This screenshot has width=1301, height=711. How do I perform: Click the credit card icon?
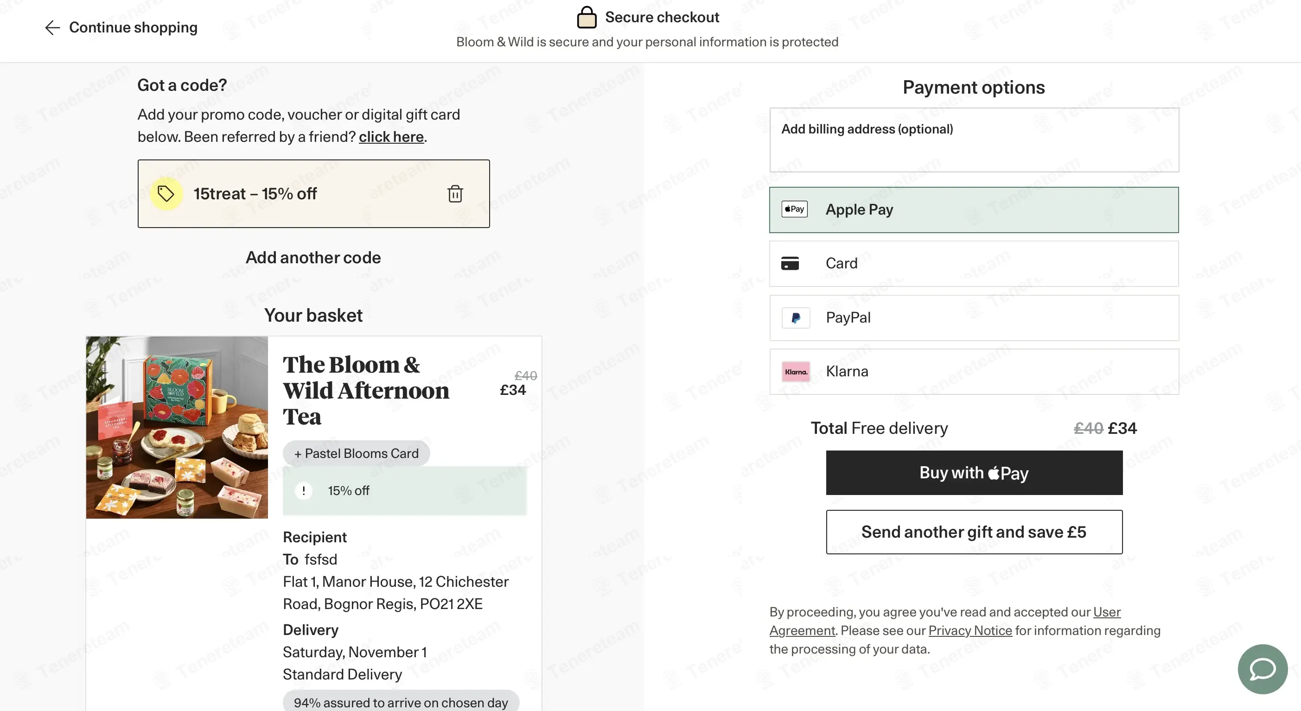[x=790, y=264]
